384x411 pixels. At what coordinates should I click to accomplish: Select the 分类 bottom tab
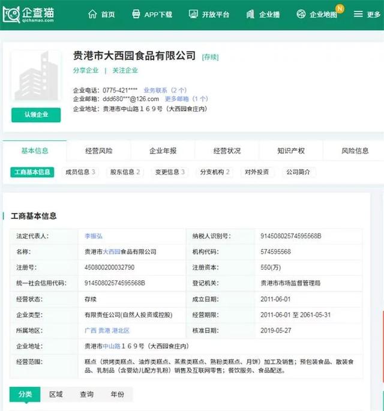25,394
